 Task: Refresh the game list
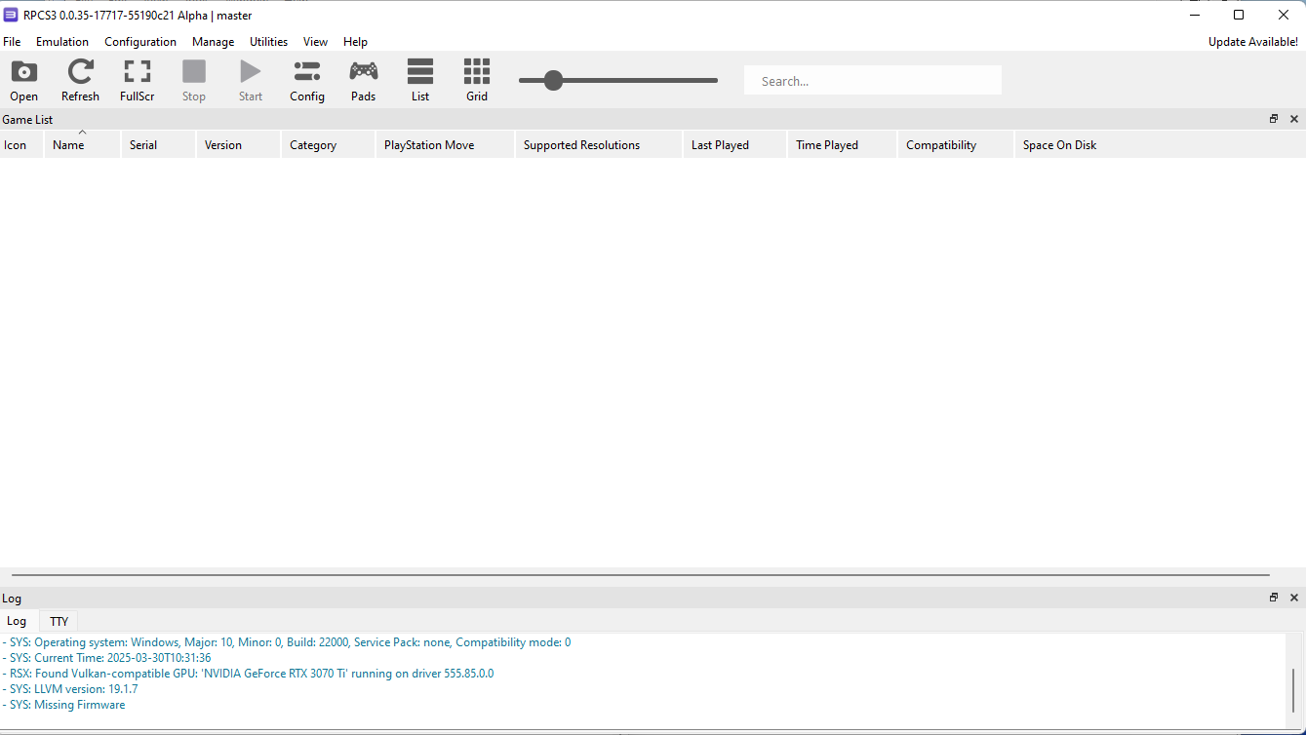pyautogui.click(x=80, y=81)
